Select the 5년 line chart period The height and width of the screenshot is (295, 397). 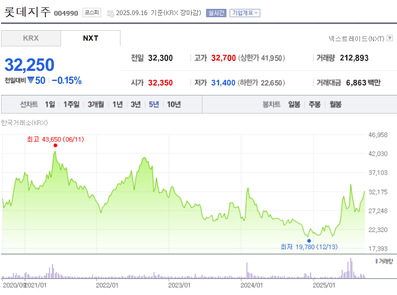point(154,104)
